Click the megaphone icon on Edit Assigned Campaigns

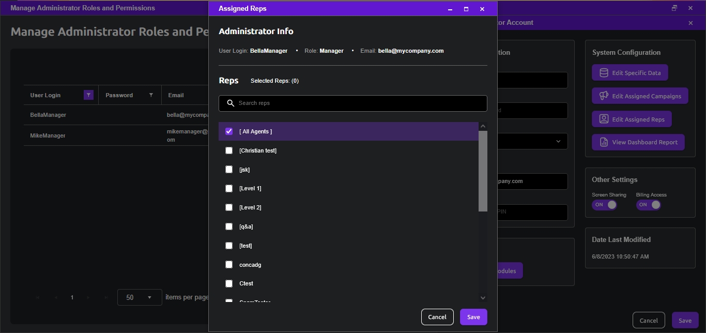604,96
